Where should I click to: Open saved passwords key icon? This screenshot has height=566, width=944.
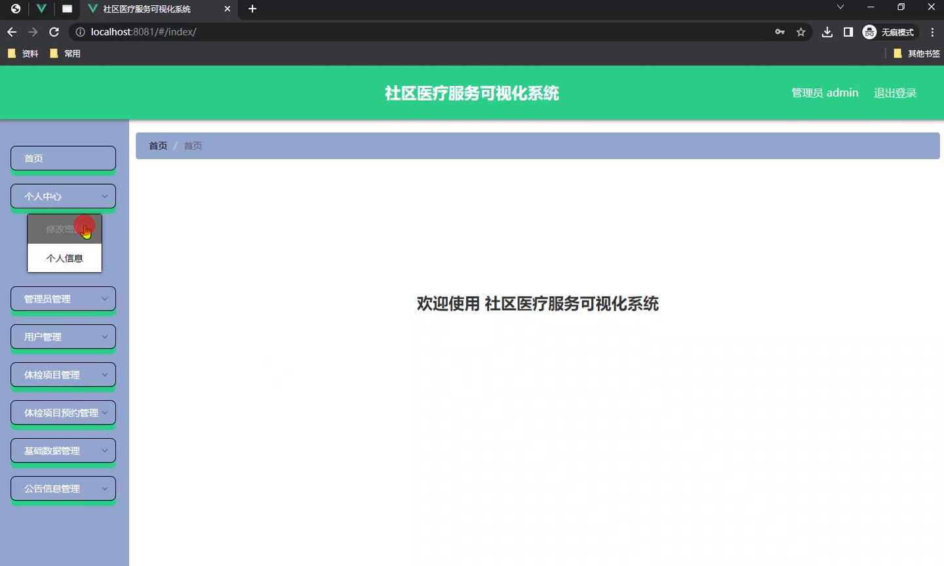(x=779, y=32)
